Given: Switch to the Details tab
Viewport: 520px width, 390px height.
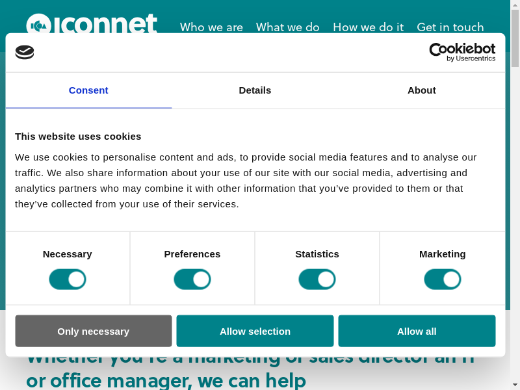Looking at the screenshot, I should coord(255,90).
